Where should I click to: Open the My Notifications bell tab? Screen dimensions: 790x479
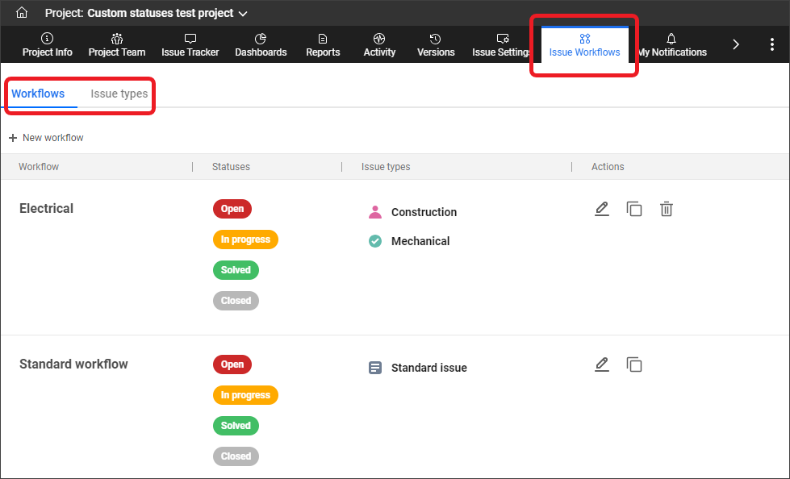[671, 45]
